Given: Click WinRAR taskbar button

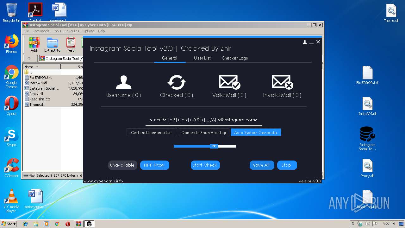Looking at the screenshot, I should coord(78,224).
